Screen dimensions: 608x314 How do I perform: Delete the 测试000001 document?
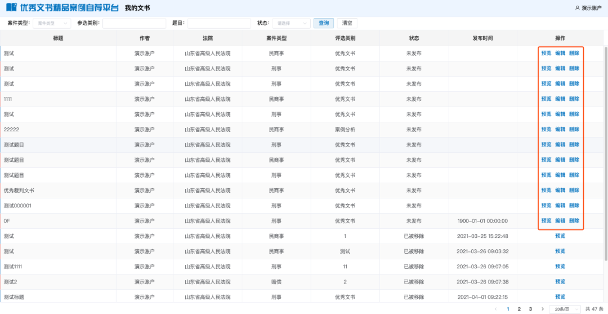pyautogui.click(x=574, y=205)
